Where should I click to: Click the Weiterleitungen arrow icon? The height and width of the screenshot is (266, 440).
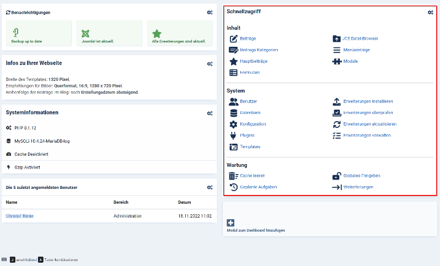[337, 187]
